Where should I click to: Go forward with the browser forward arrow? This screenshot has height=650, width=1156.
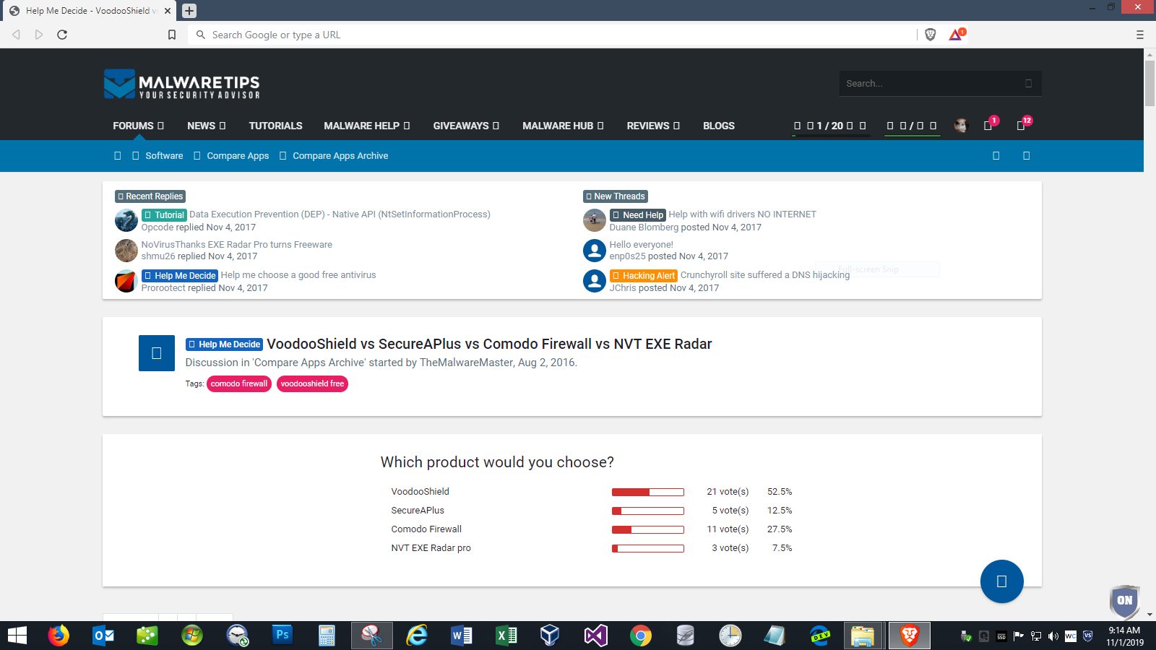click(x=39, y=35)
